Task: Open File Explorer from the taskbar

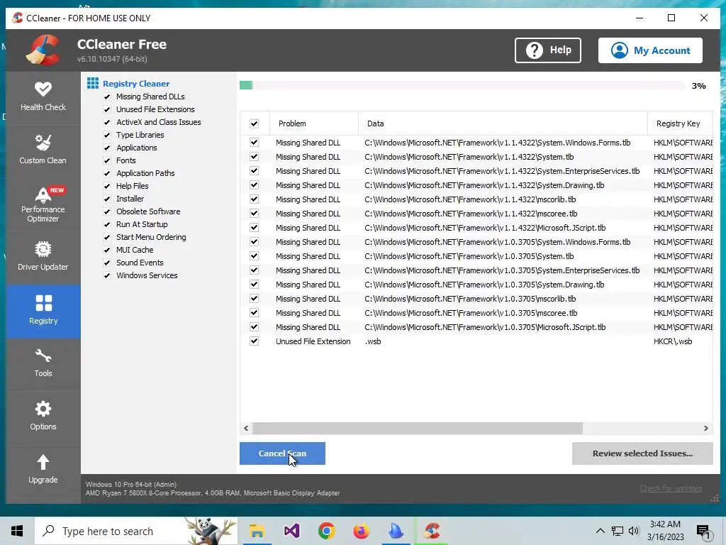Action: [x=257, y=531]
